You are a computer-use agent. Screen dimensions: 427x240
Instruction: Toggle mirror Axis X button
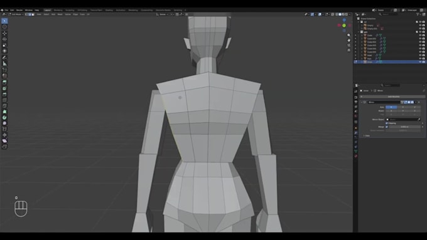point(391,107)
